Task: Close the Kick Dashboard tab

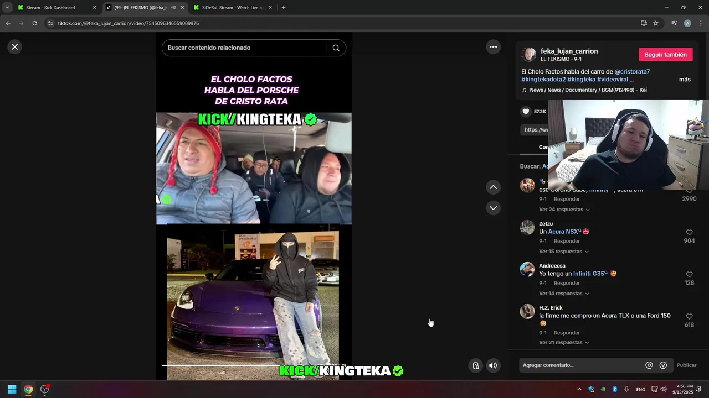Action: 94,8
